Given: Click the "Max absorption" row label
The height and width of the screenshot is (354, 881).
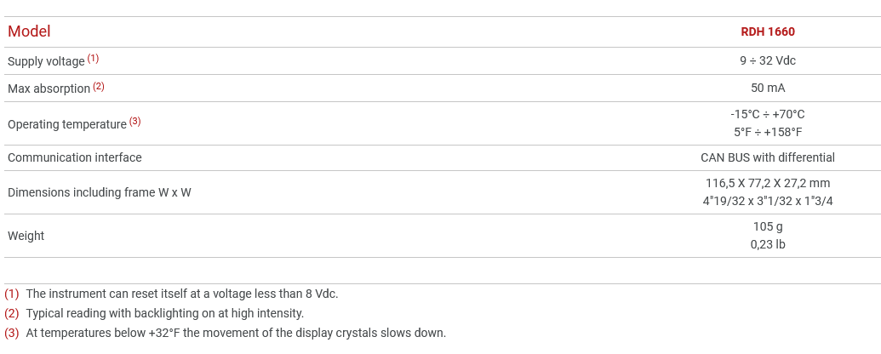Looking at the screenshot, I should 49,88.
